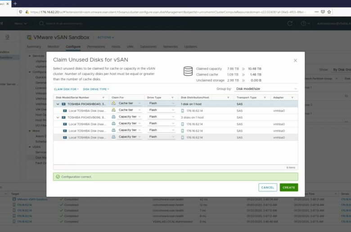Screen dimensions: 351x232
Task: Open the Show By Disk Groups selector
Action: tap(342, 70)
